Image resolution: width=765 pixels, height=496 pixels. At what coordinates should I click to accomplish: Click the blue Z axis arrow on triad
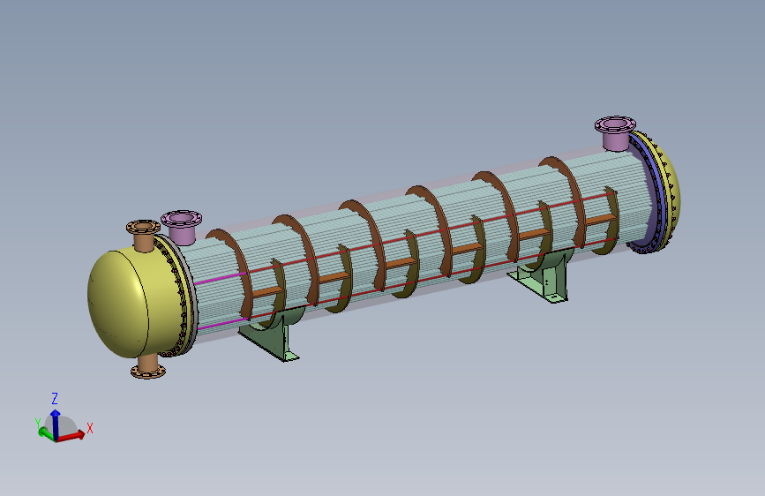55,424
